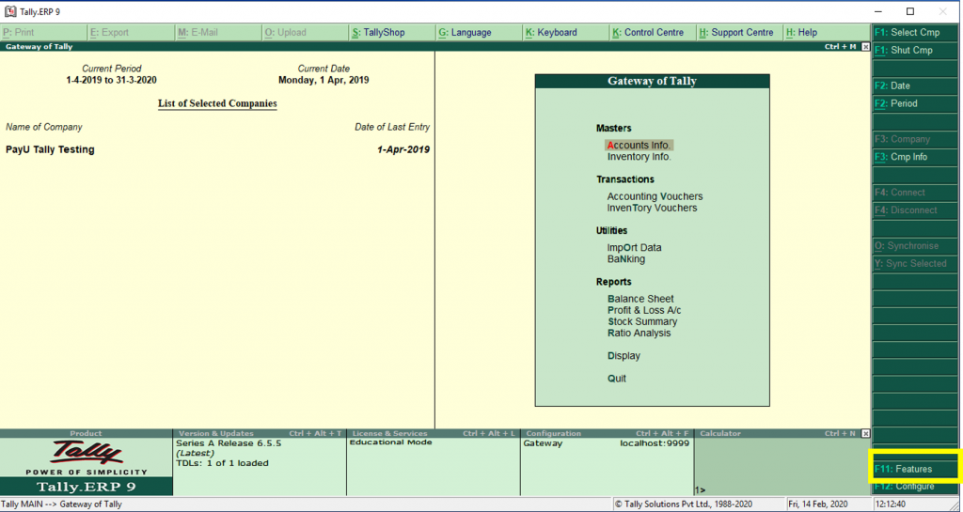Open Profit & Loss A/c report
Screen dimensions: 963x512
(644, 310)
